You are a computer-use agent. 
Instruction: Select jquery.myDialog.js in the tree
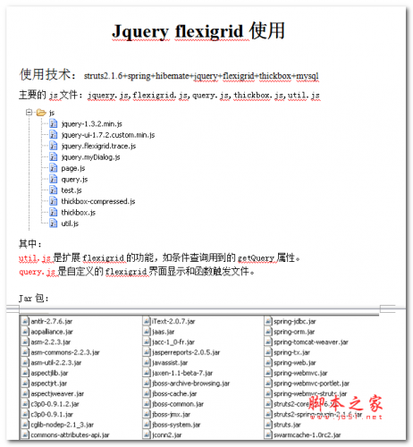click(90, 157)
